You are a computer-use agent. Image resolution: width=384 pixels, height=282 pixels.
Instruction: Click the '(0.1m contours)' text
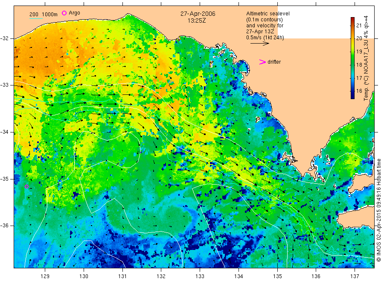coord(265,20)
